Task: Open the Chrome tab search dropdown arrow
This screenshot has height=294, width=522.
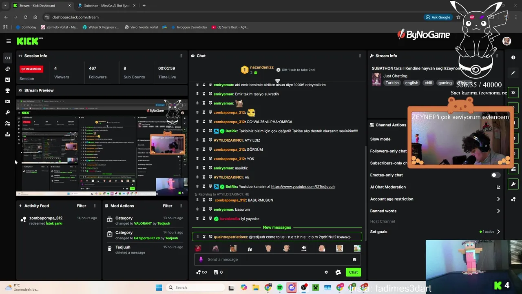Action: click(x=5, y=6)
